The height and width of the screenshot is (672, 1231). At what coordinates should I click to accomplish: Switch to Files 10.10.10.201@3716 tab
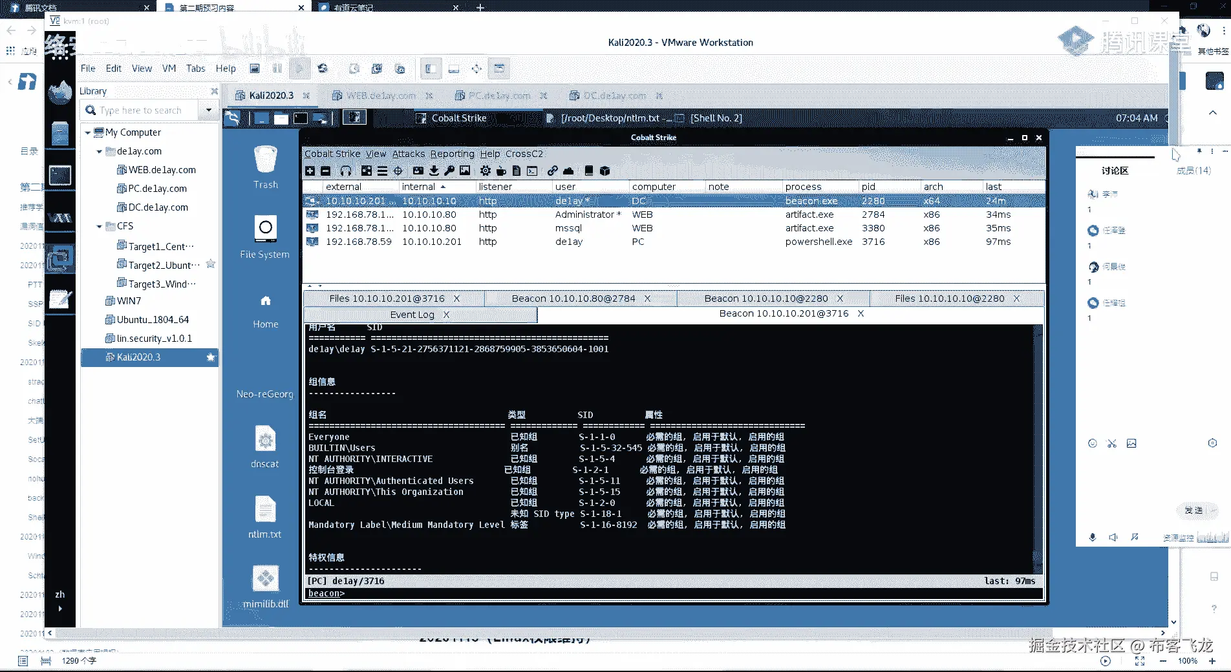click(x=394, y=299)
